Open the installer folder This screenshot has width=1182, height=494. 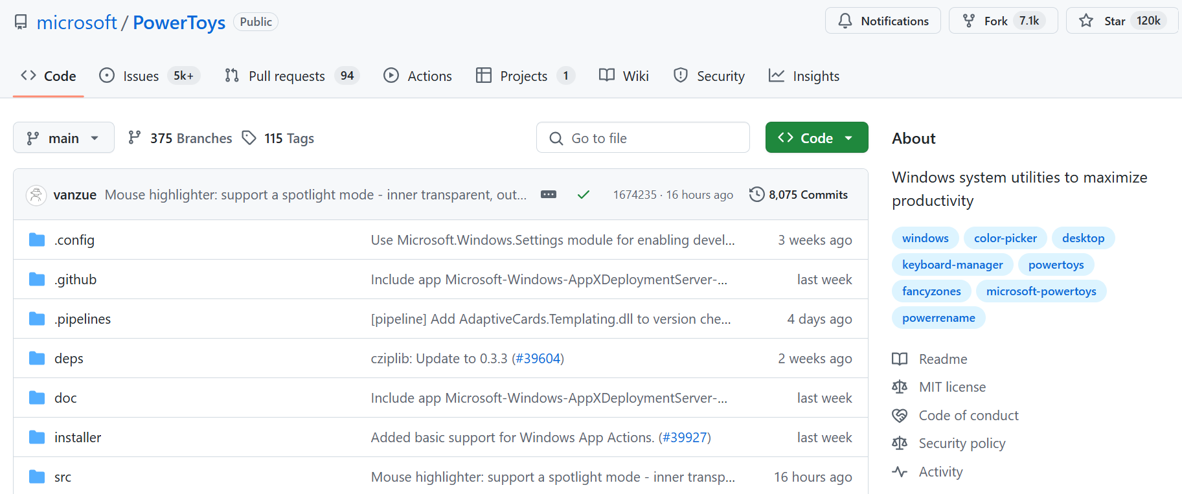[x=78, y=438]
